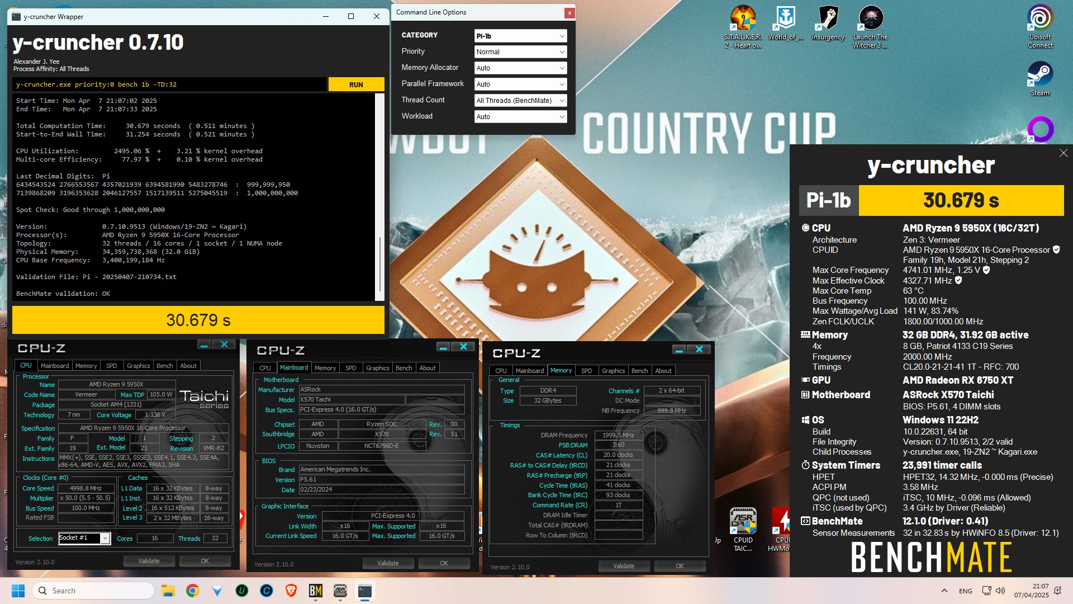Open the Priority dropdown set to Normal
Image resolution: width=1073 pixels, height=604 pixels.
520,51
